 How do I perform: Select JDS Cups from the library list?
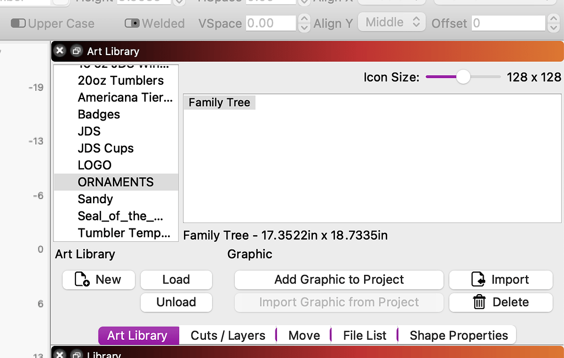(x=106, y=148)
